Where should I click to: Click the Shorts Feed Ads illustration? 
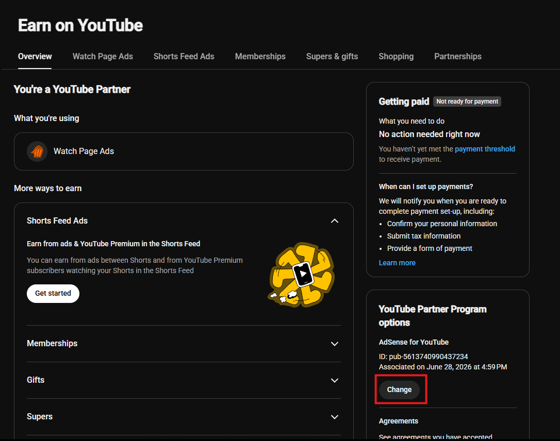coord(302,275)
